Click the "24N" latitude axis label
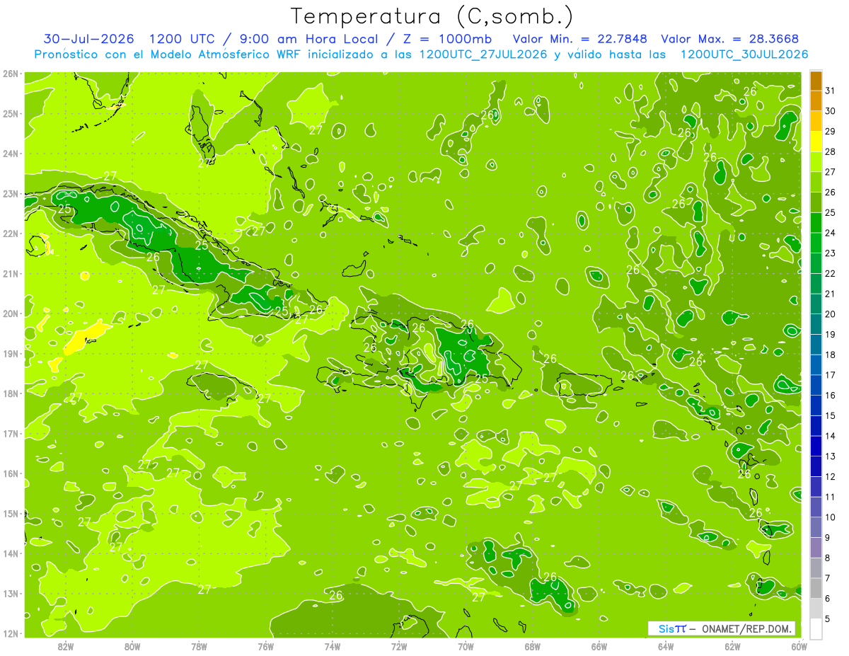This screenshot has width=849, height=656. [x=11, y=154]
